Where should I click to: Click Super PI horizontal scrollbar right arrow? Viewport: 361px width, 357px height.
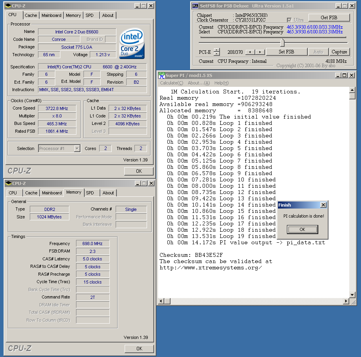tap(346, 301)
